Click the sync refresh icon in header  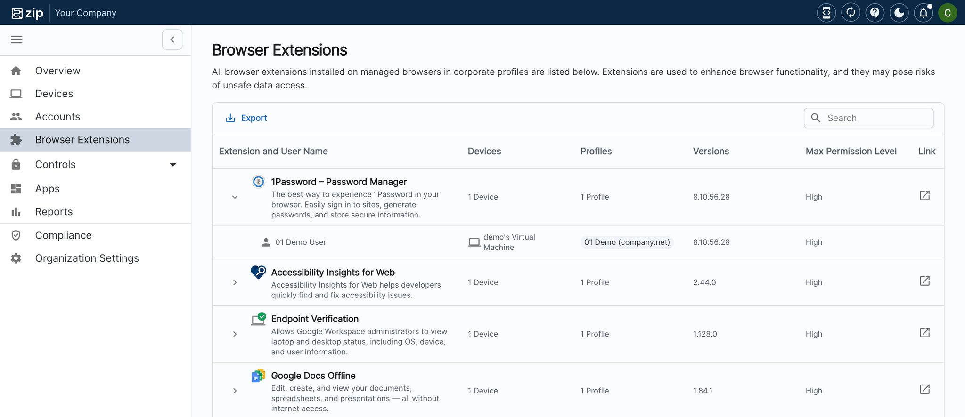pos(851,13)
